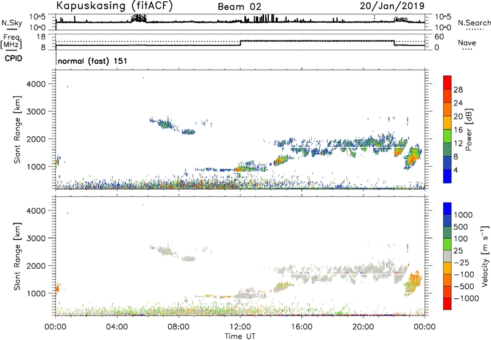491x340 pixels.
Task: Pick the blue top velocity colorbar segment
Action: click(x=447, y=209)
